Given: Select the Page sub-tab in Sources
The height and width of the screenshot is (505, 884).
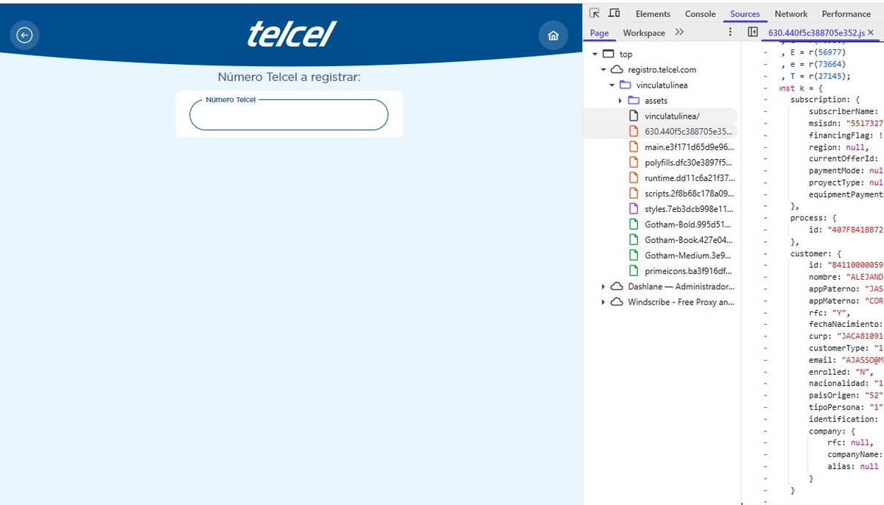Looking at the screenshot, I should [600, 32].
